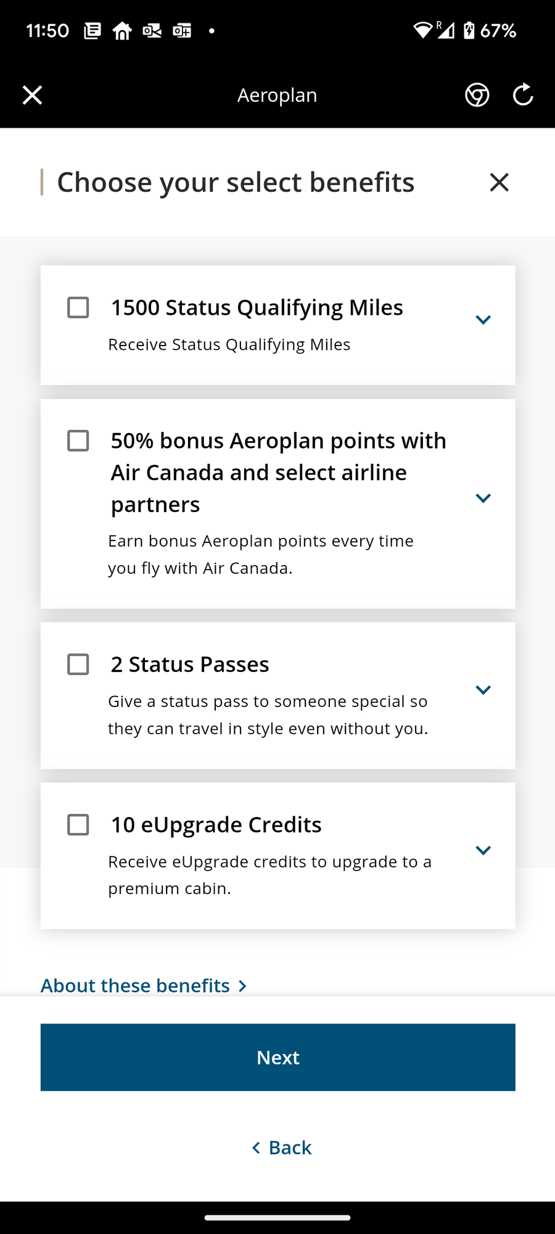Reload the Aeroplan page

(x=523, y=94)
